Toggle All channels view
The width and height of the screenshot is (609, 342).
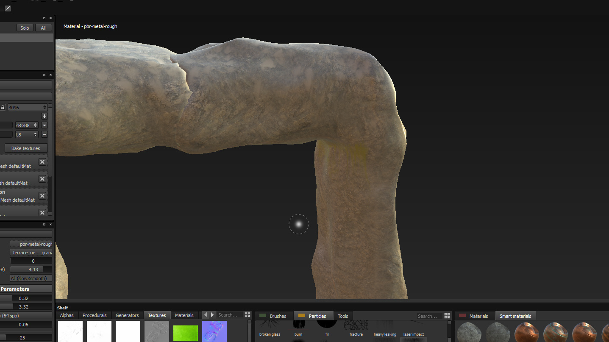point(43,28)
